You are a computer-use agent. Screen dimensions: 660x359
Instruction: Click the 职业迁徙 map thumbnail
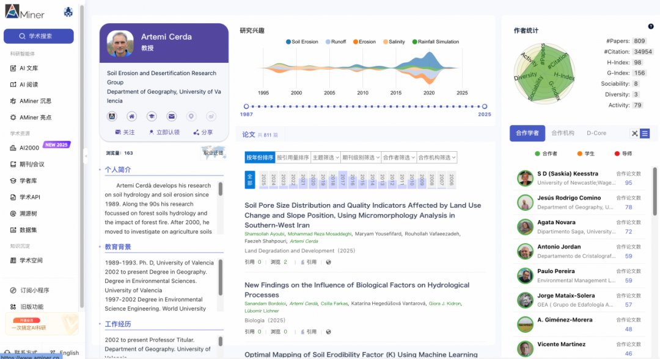tap(213, 153)
